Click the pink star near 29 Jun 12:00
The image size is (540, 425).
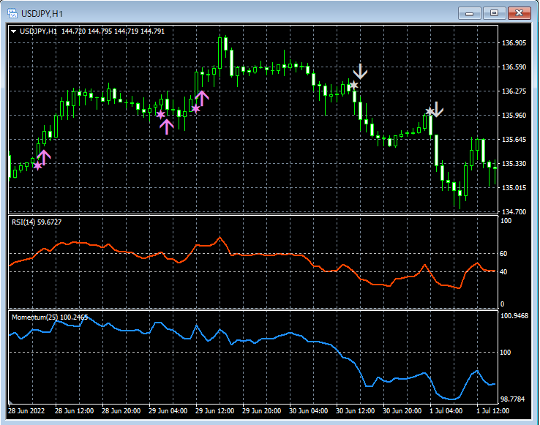(195, 109)
